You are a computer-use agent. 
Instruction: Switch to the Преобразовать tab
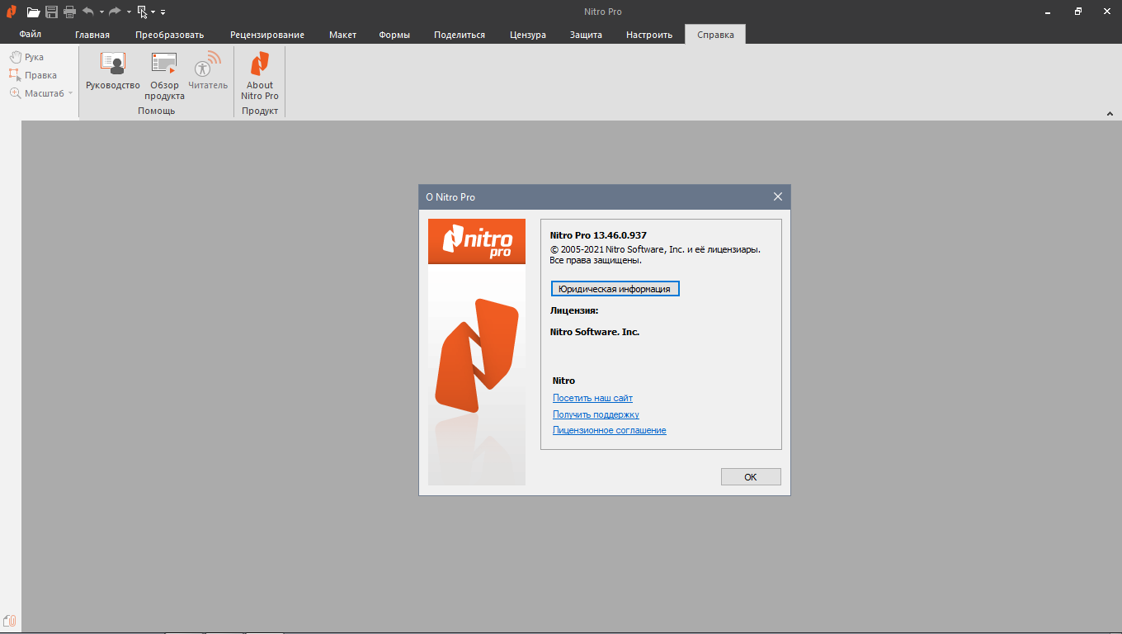point(170,35)
